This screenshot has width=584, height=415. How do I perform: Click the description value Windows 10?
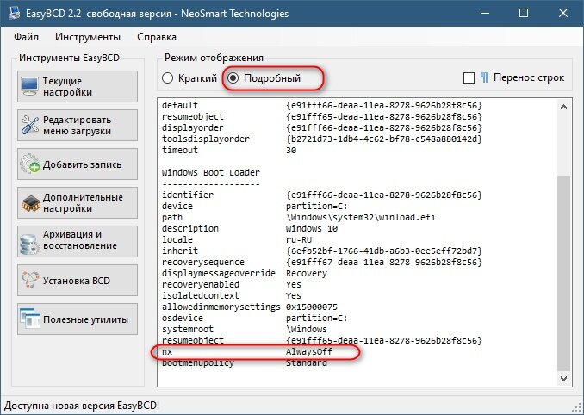(x=311, y=228)
